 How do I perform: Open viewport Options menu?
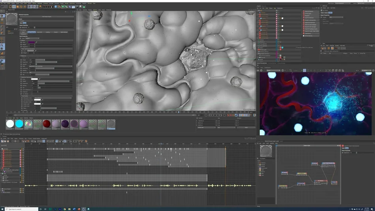tap(95, 10)
